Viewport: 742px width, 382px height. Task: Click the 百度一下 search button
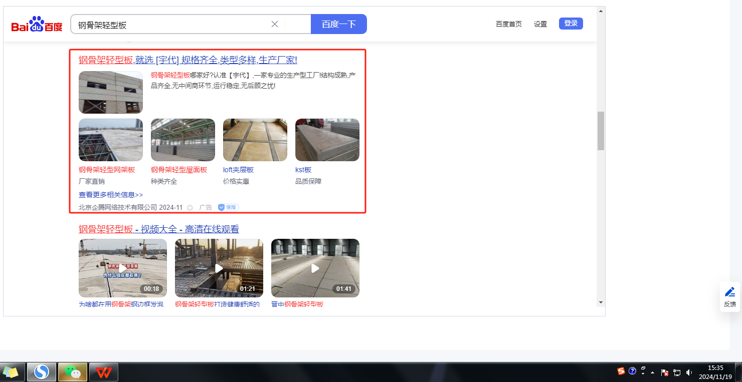pyautogui.click(x=339, y=24)
